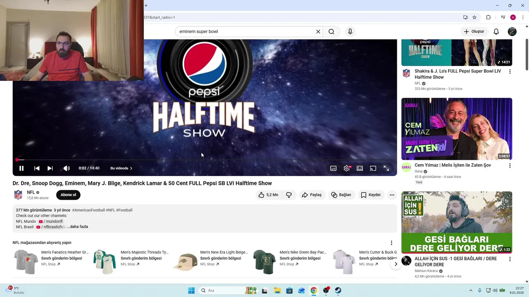
Task: Open OBS Studio from the taskbar
Action: tap(326, 290)
